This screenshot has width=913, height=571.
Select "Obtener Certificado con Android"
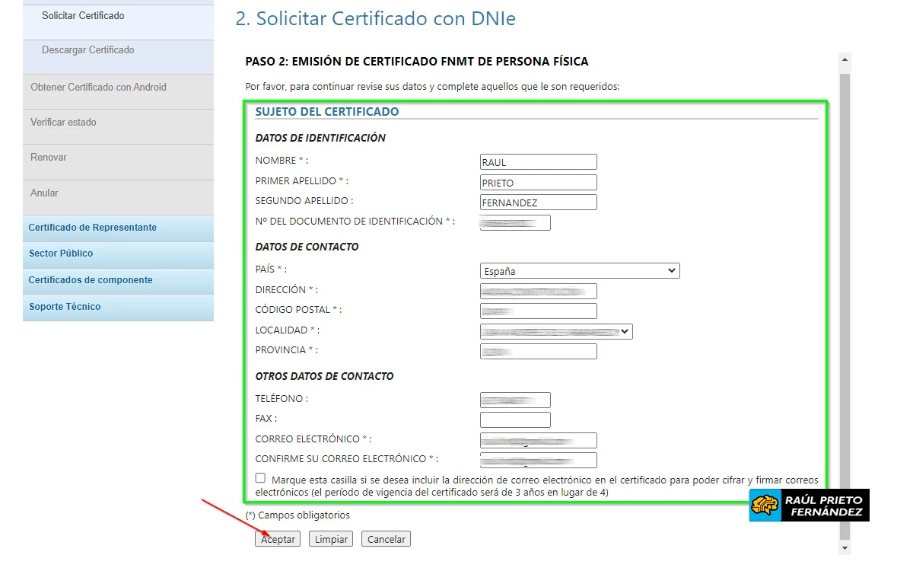[97, 87]
